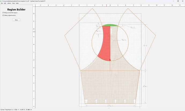Viewport: 185px width, 111px height.
Task: Close the Carbide Create window
Action: [183, 1]
